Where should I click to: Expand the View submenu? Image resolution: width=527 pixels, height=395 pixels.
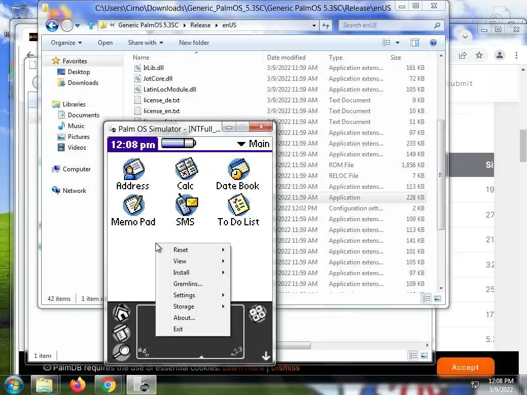(x=194, y=261)
